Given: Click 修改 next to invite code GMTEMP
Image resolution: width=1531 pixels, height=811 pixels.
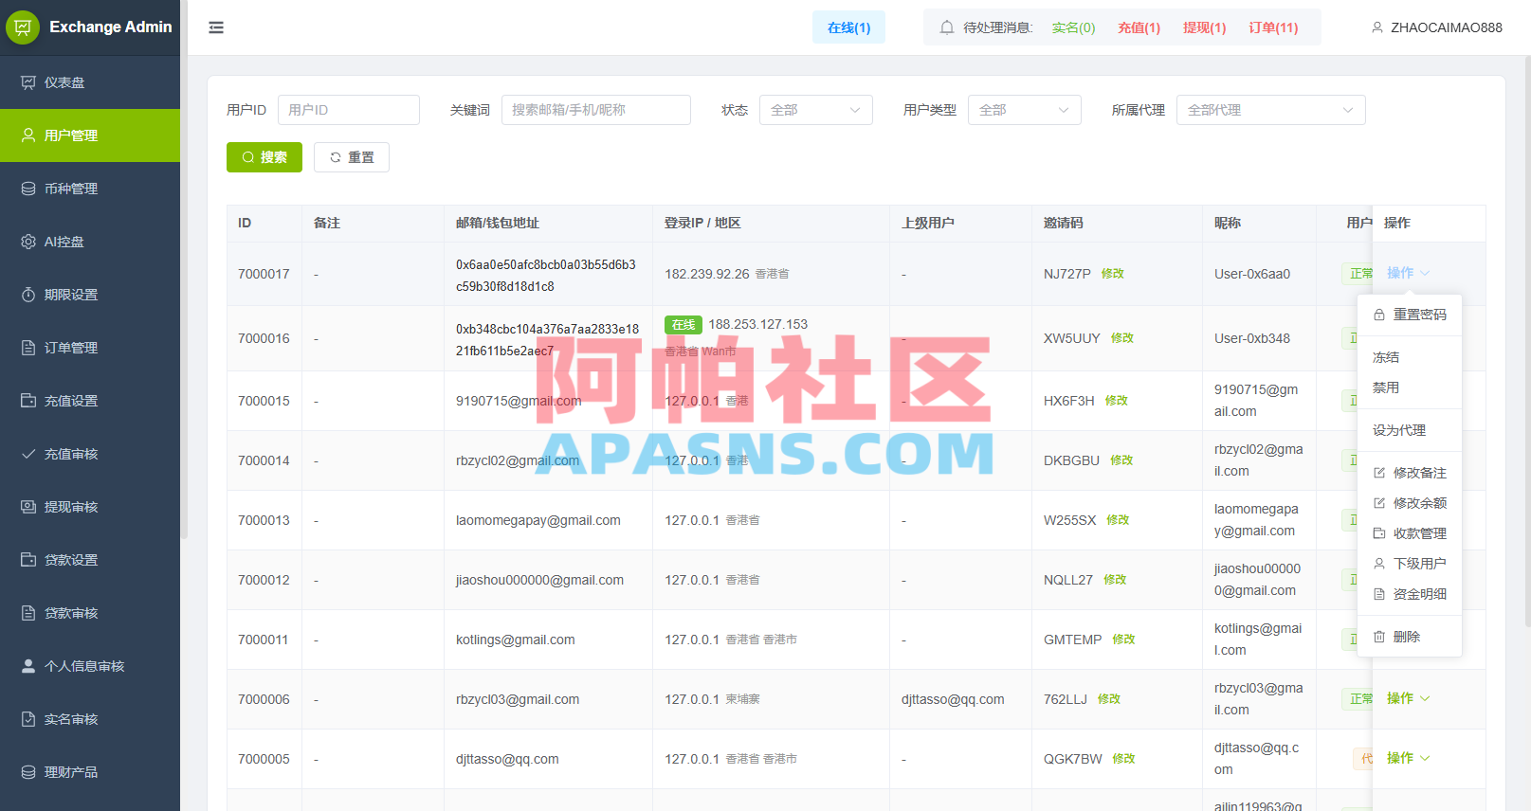Looking at the screenshot, I should tap(1123, 640).
